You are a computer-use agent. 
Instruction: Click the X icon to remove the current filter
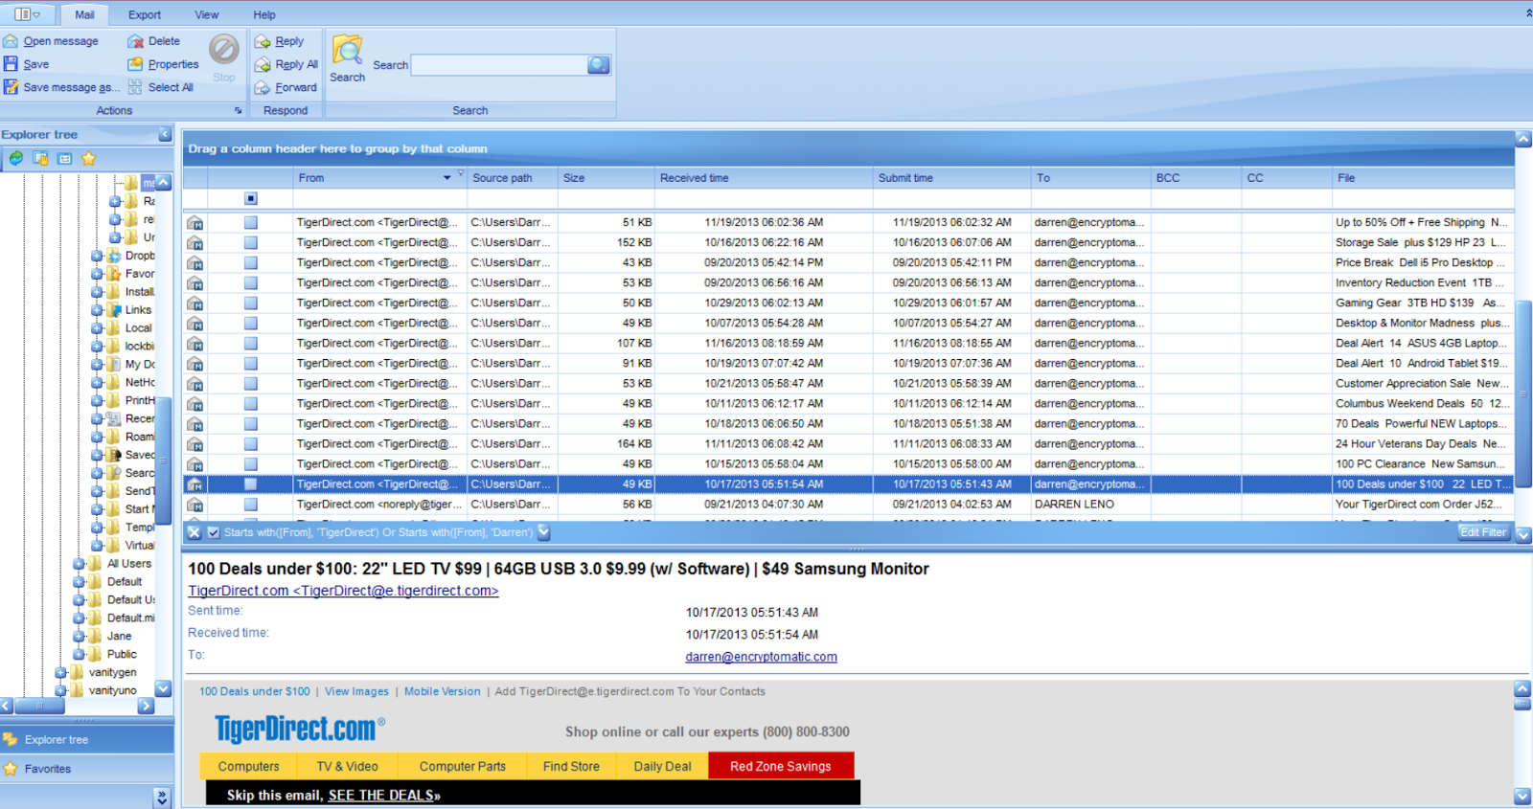point(194,532)
